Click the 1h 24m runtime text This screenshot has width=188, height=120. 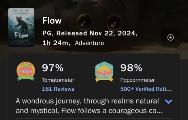pos(55,43)
